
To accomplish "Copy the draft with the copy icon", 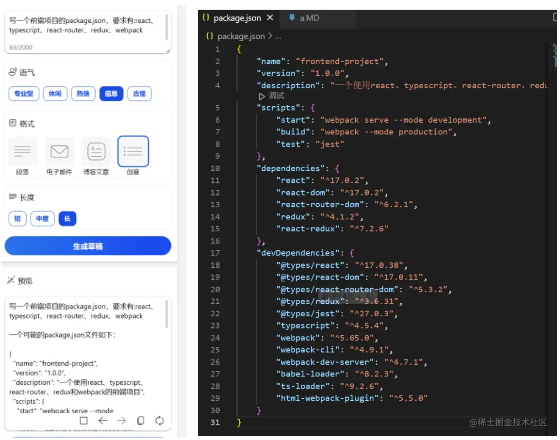I will [x=141, y=421].
